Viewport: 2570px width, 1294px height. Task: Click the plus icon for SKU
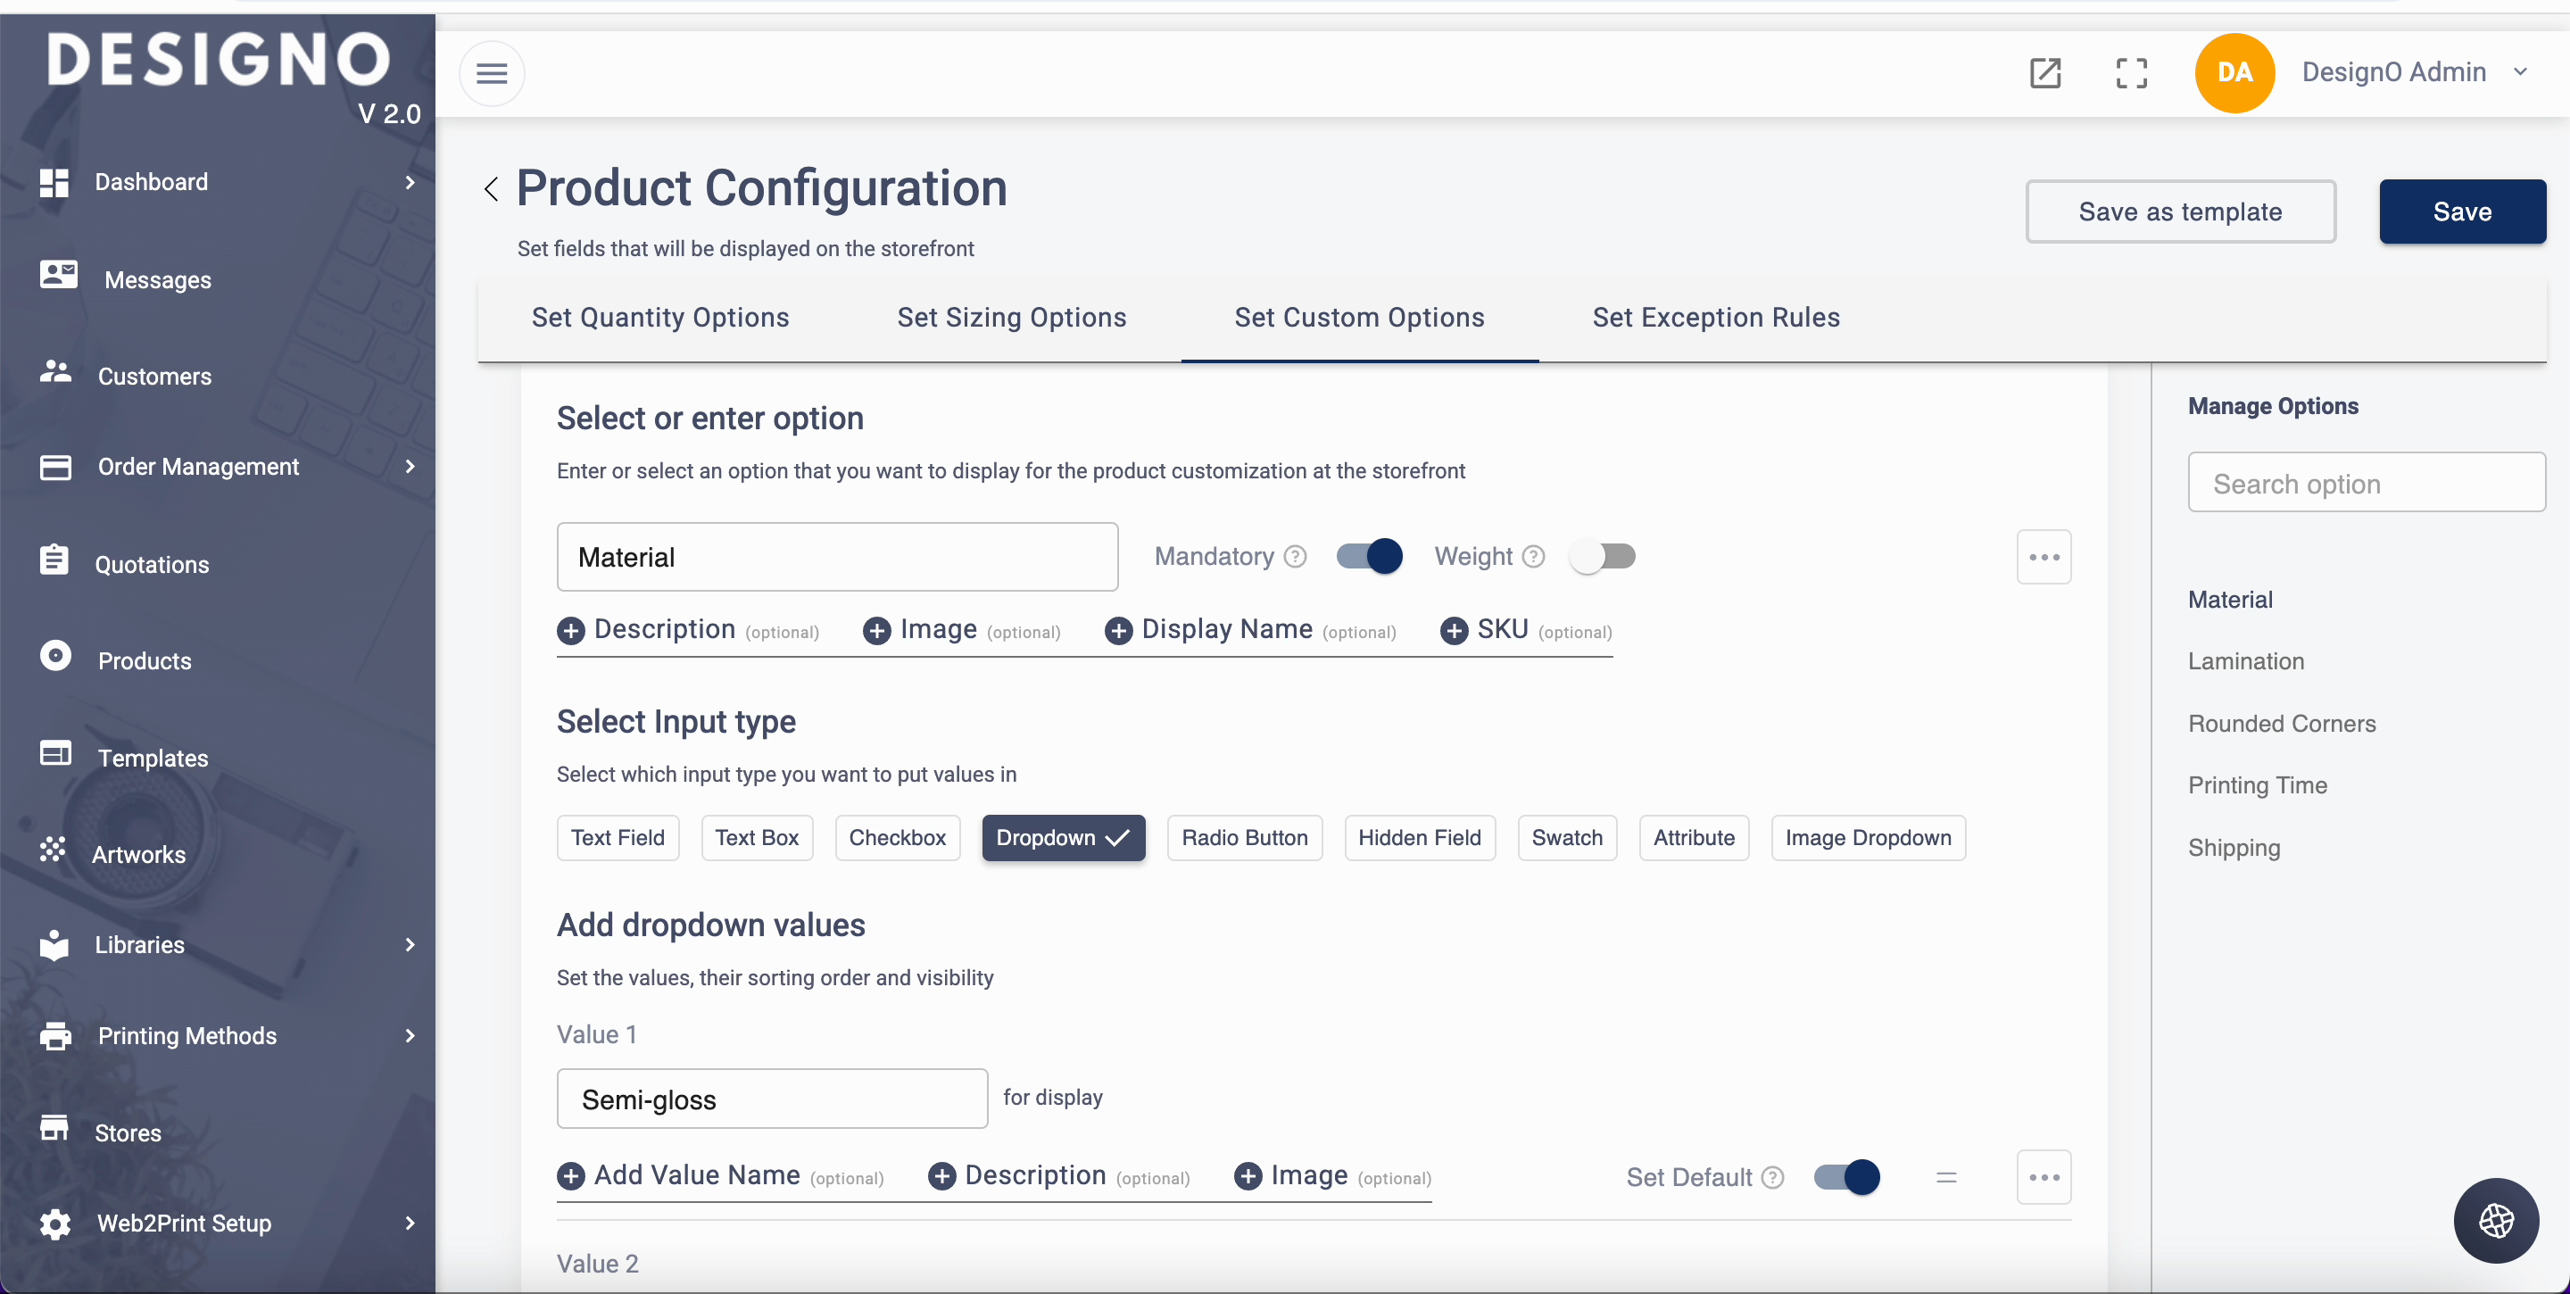(1454, 631)
